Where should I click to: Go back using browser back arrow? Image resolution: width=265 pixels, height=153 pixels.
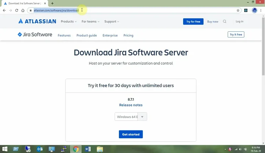4,10
